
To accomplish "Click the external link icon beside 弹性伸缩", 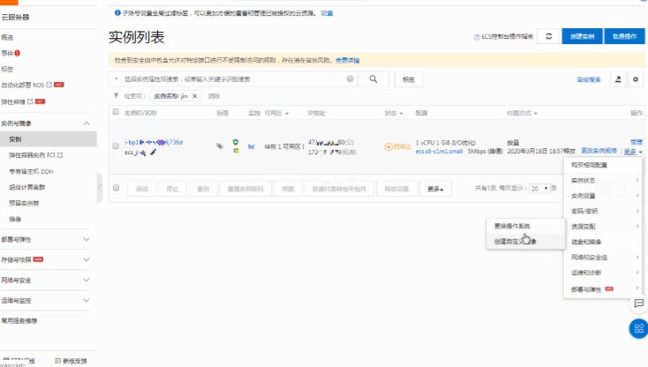I will tap(30, 101).
